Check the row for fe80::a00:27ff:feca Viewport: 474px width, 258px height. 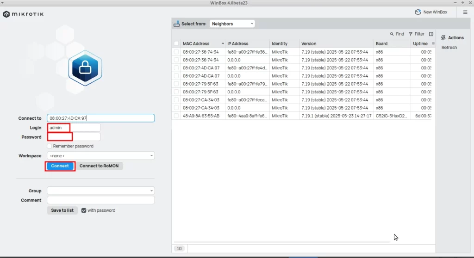click(176, 100)
